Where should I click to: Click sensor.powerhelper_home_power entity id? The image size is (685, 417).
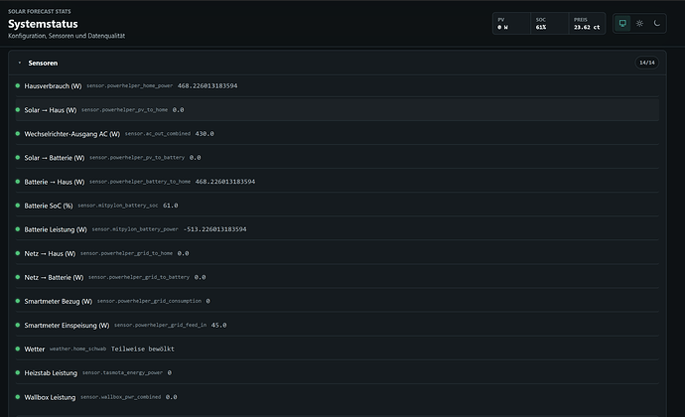pos(130,85)
